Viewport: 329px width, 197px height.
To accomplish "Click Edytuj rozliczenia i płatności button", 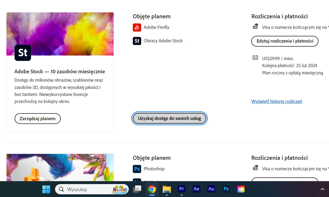I will [x=285, y=41].
